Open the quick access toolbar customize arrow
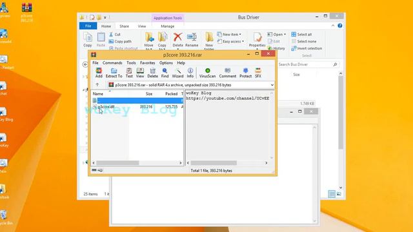The height and width of the screenshot is (232, 413). (105, 17)
